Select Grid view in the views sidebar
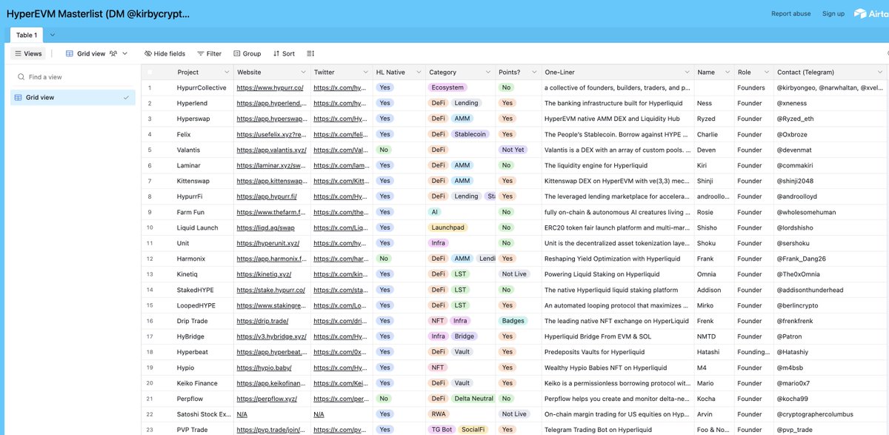This screenshot has width=889, height=435. click(x=73, y=97)
